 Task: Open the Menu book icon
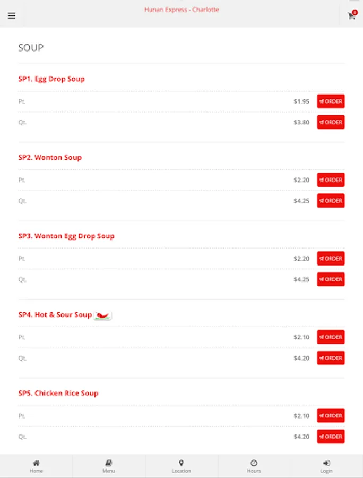[x=109, y=463]
